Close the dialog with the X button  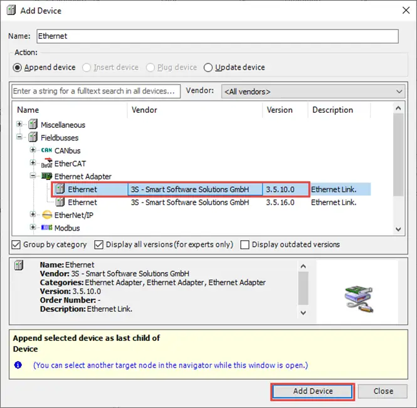point(406,11)
